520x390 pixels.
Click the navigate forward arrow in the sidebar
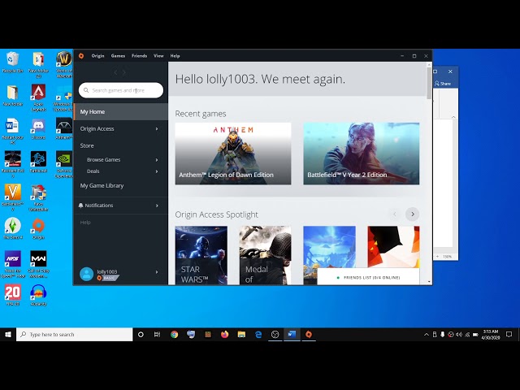tap(124, 73)
